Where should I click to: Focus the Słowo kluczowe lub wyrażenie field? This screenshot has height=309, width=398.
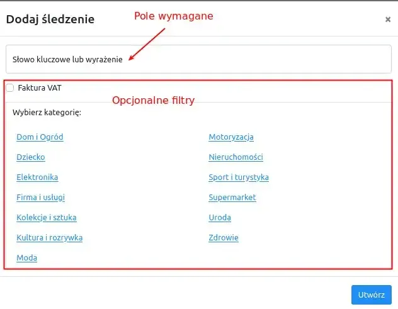point(198,59)
